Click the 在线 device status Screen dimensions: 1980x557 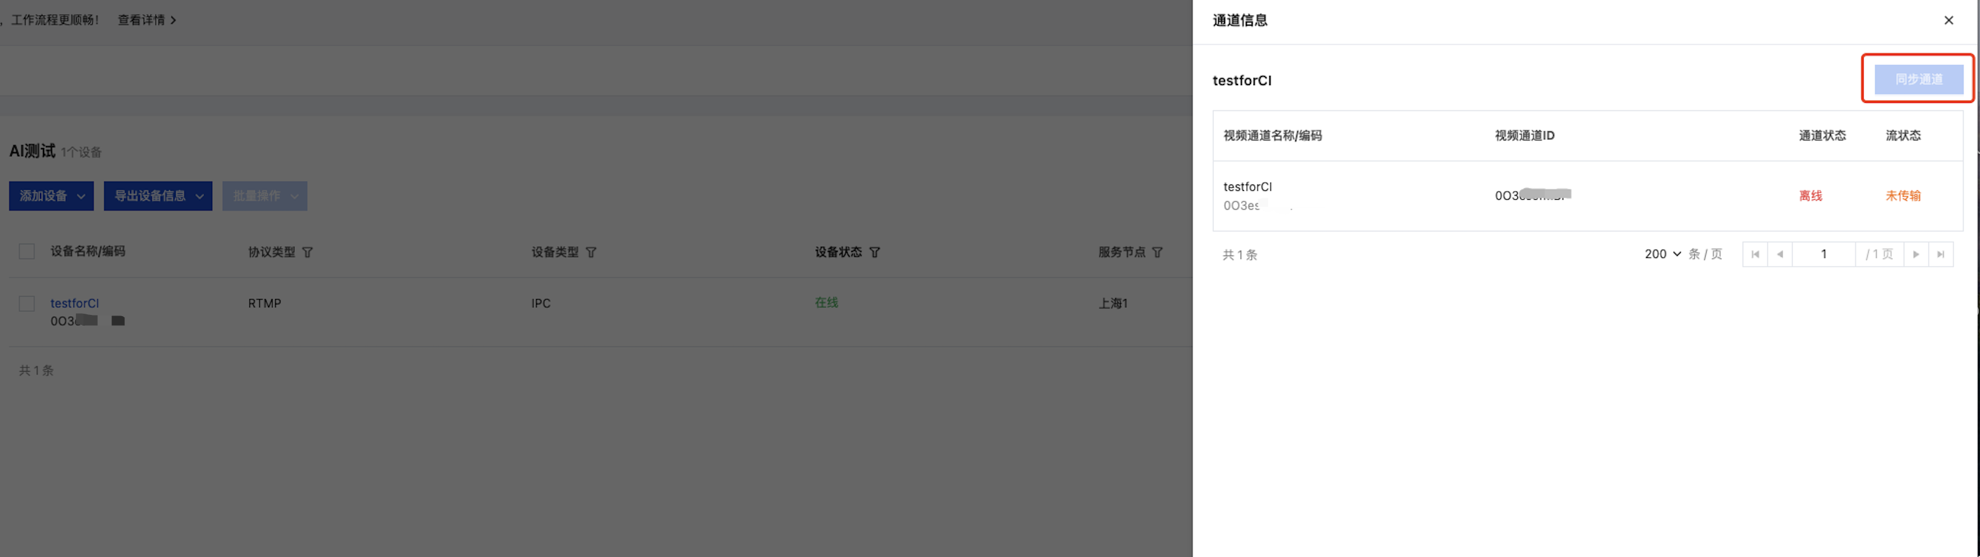(x=827, y=303)
